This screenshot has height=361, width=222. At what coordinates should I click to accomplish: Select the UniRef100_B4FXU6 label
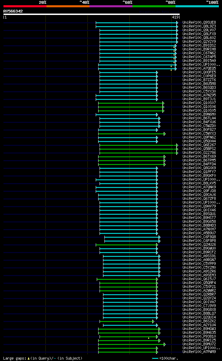pos(199,122)
